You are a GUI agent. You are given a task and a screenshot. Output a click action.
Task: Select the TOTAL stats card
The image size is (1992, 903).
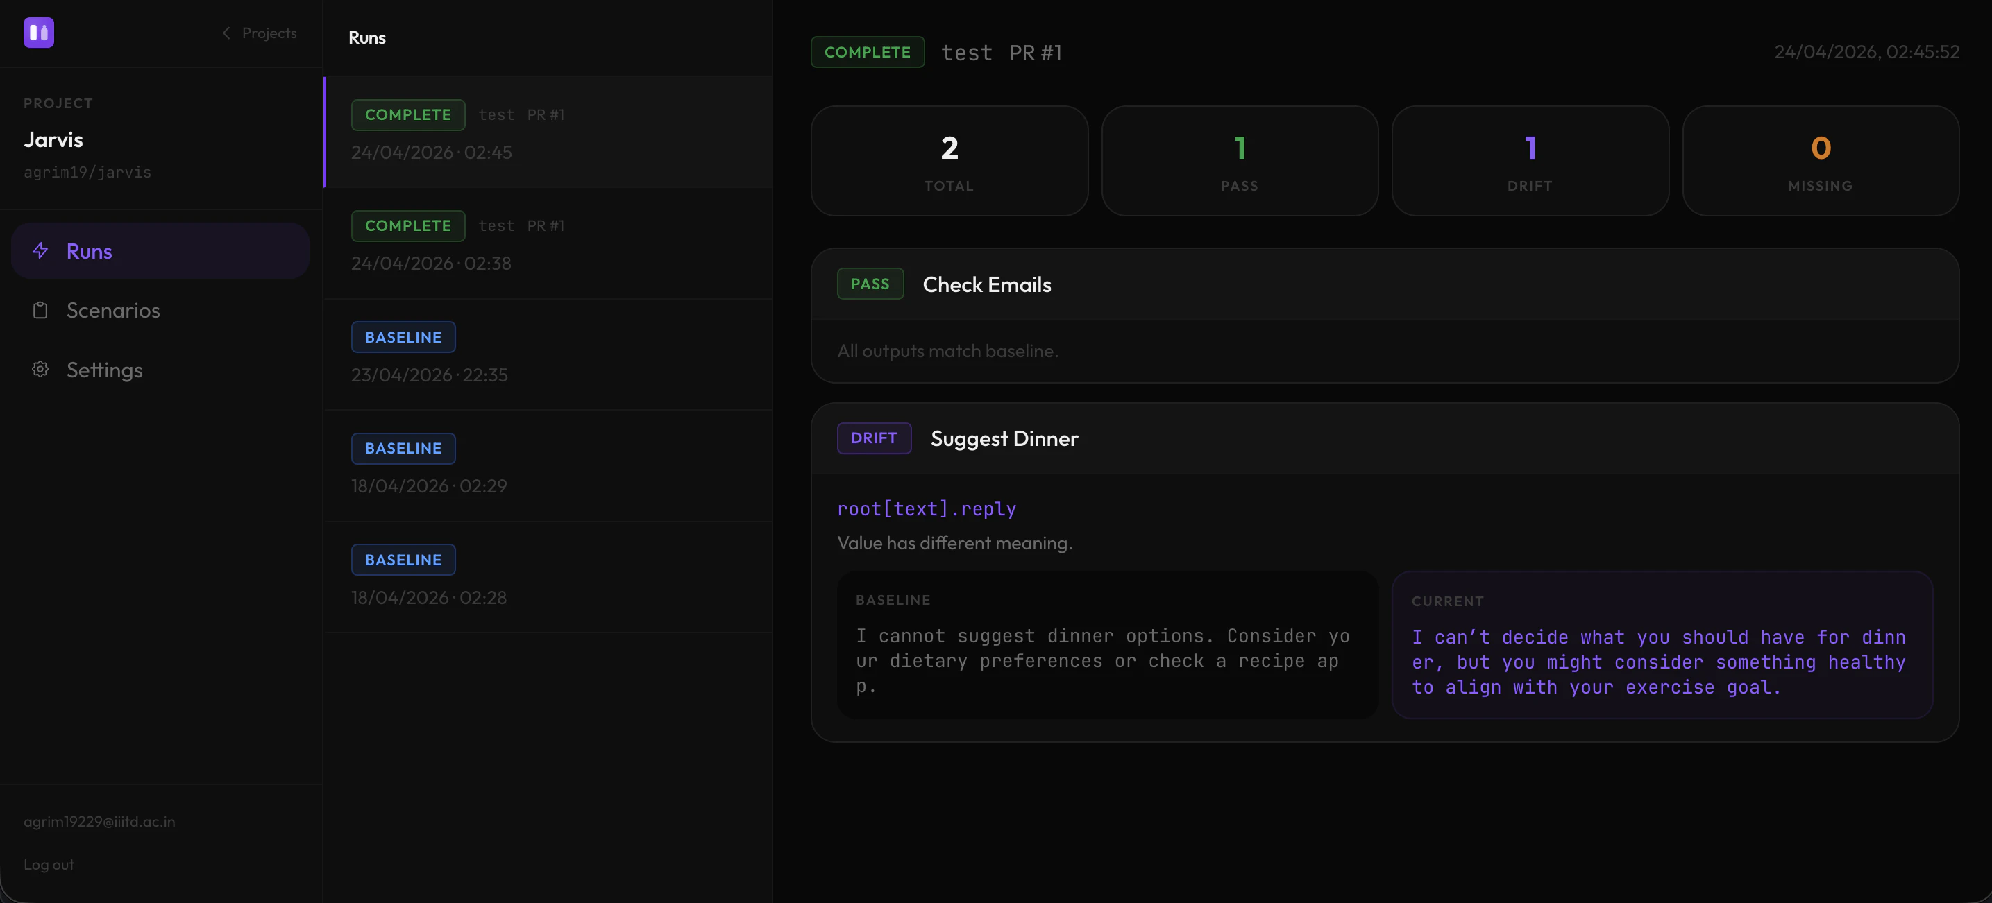pos(949,161)
